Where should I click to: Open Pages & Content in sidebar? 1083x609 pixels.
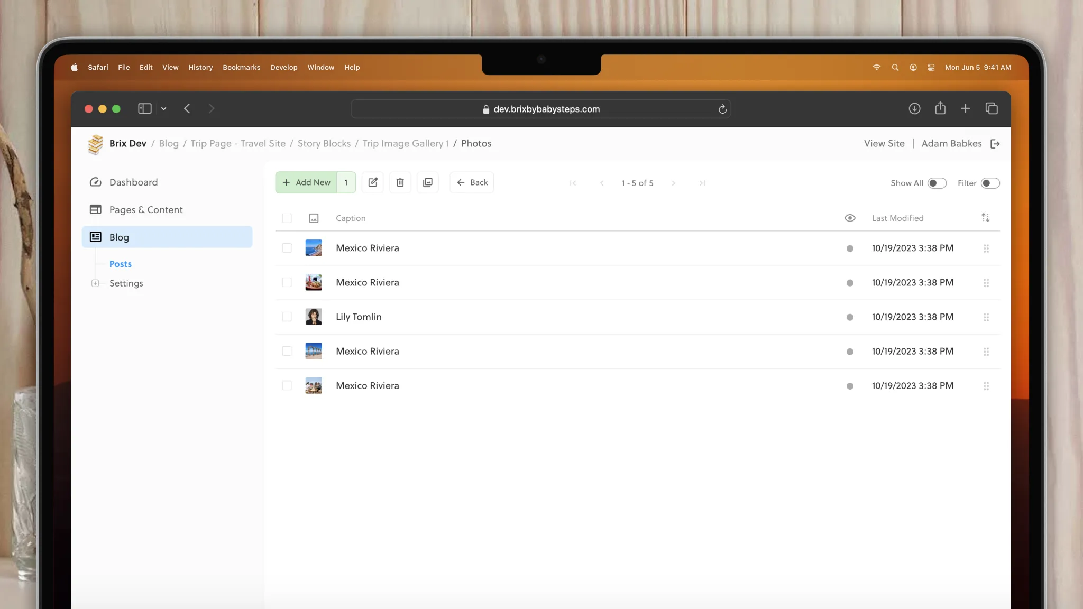point(146,210)
